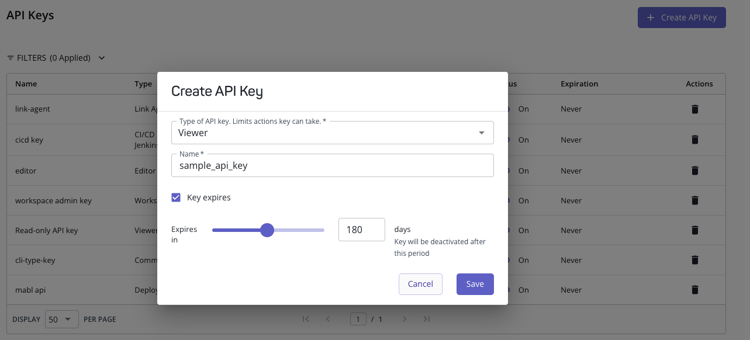Image resolution: width=750 pixels, height=340 pixels.
Task: Save the new API key
Action: tap(475, 284)
